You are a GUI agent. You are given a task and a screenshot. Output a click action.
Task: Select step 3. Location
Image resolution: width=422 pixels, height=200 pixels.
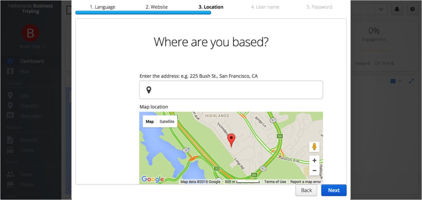click(211, 7)
